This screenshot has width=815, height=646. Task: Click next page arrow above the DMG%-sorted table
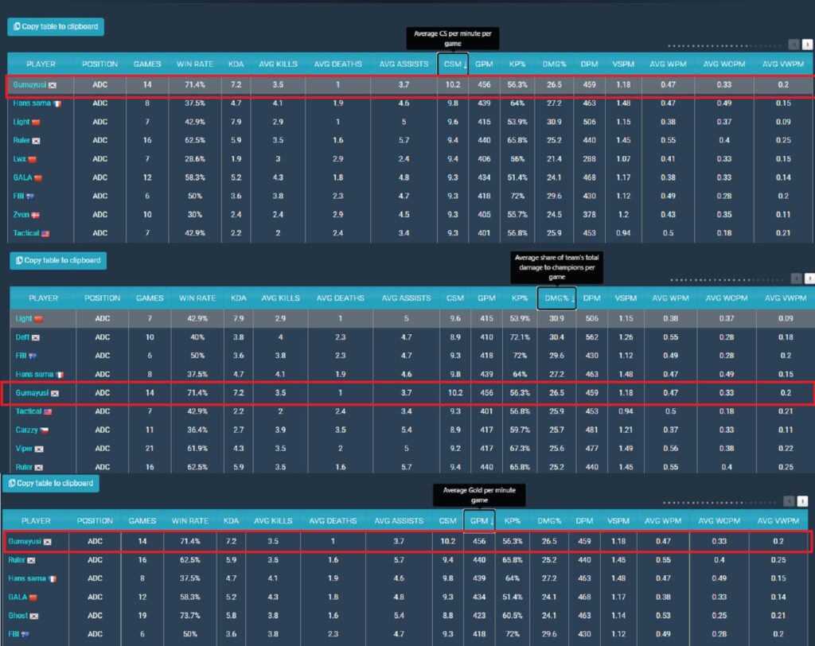click(809, 278)
